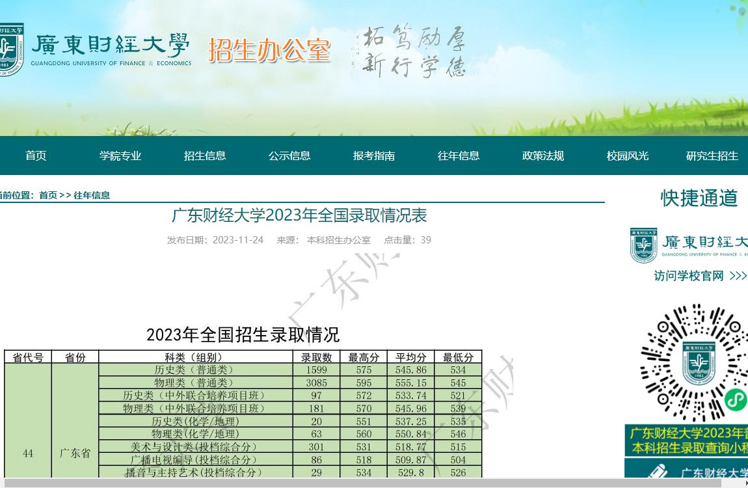The height and width of the screenshot is (488, 748).
Task: Click the average score 518.77 cell
Action: [410, 447]
